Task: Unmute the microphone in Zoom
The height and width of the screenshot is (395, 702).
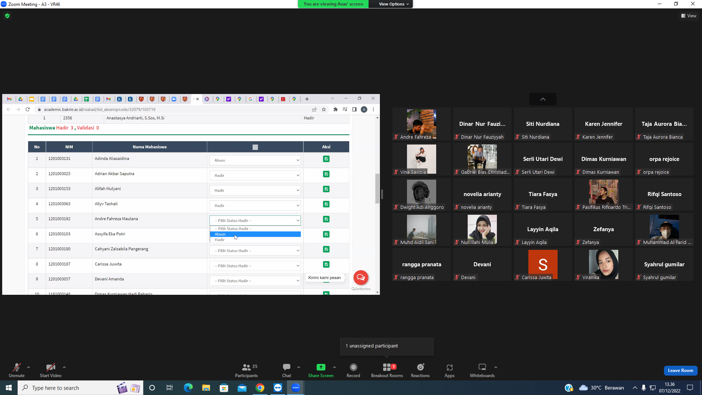Action: pos(16,370)
